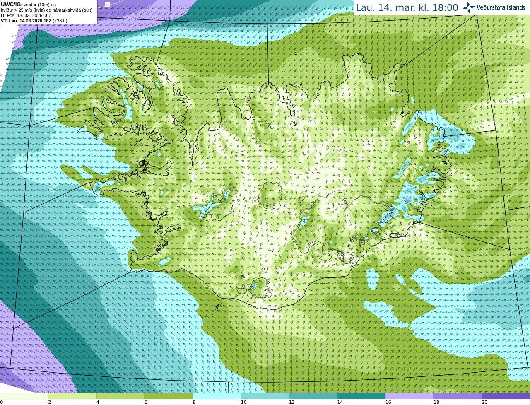Click the 'Veðurstofa Íslands' name text

(501, 7)
